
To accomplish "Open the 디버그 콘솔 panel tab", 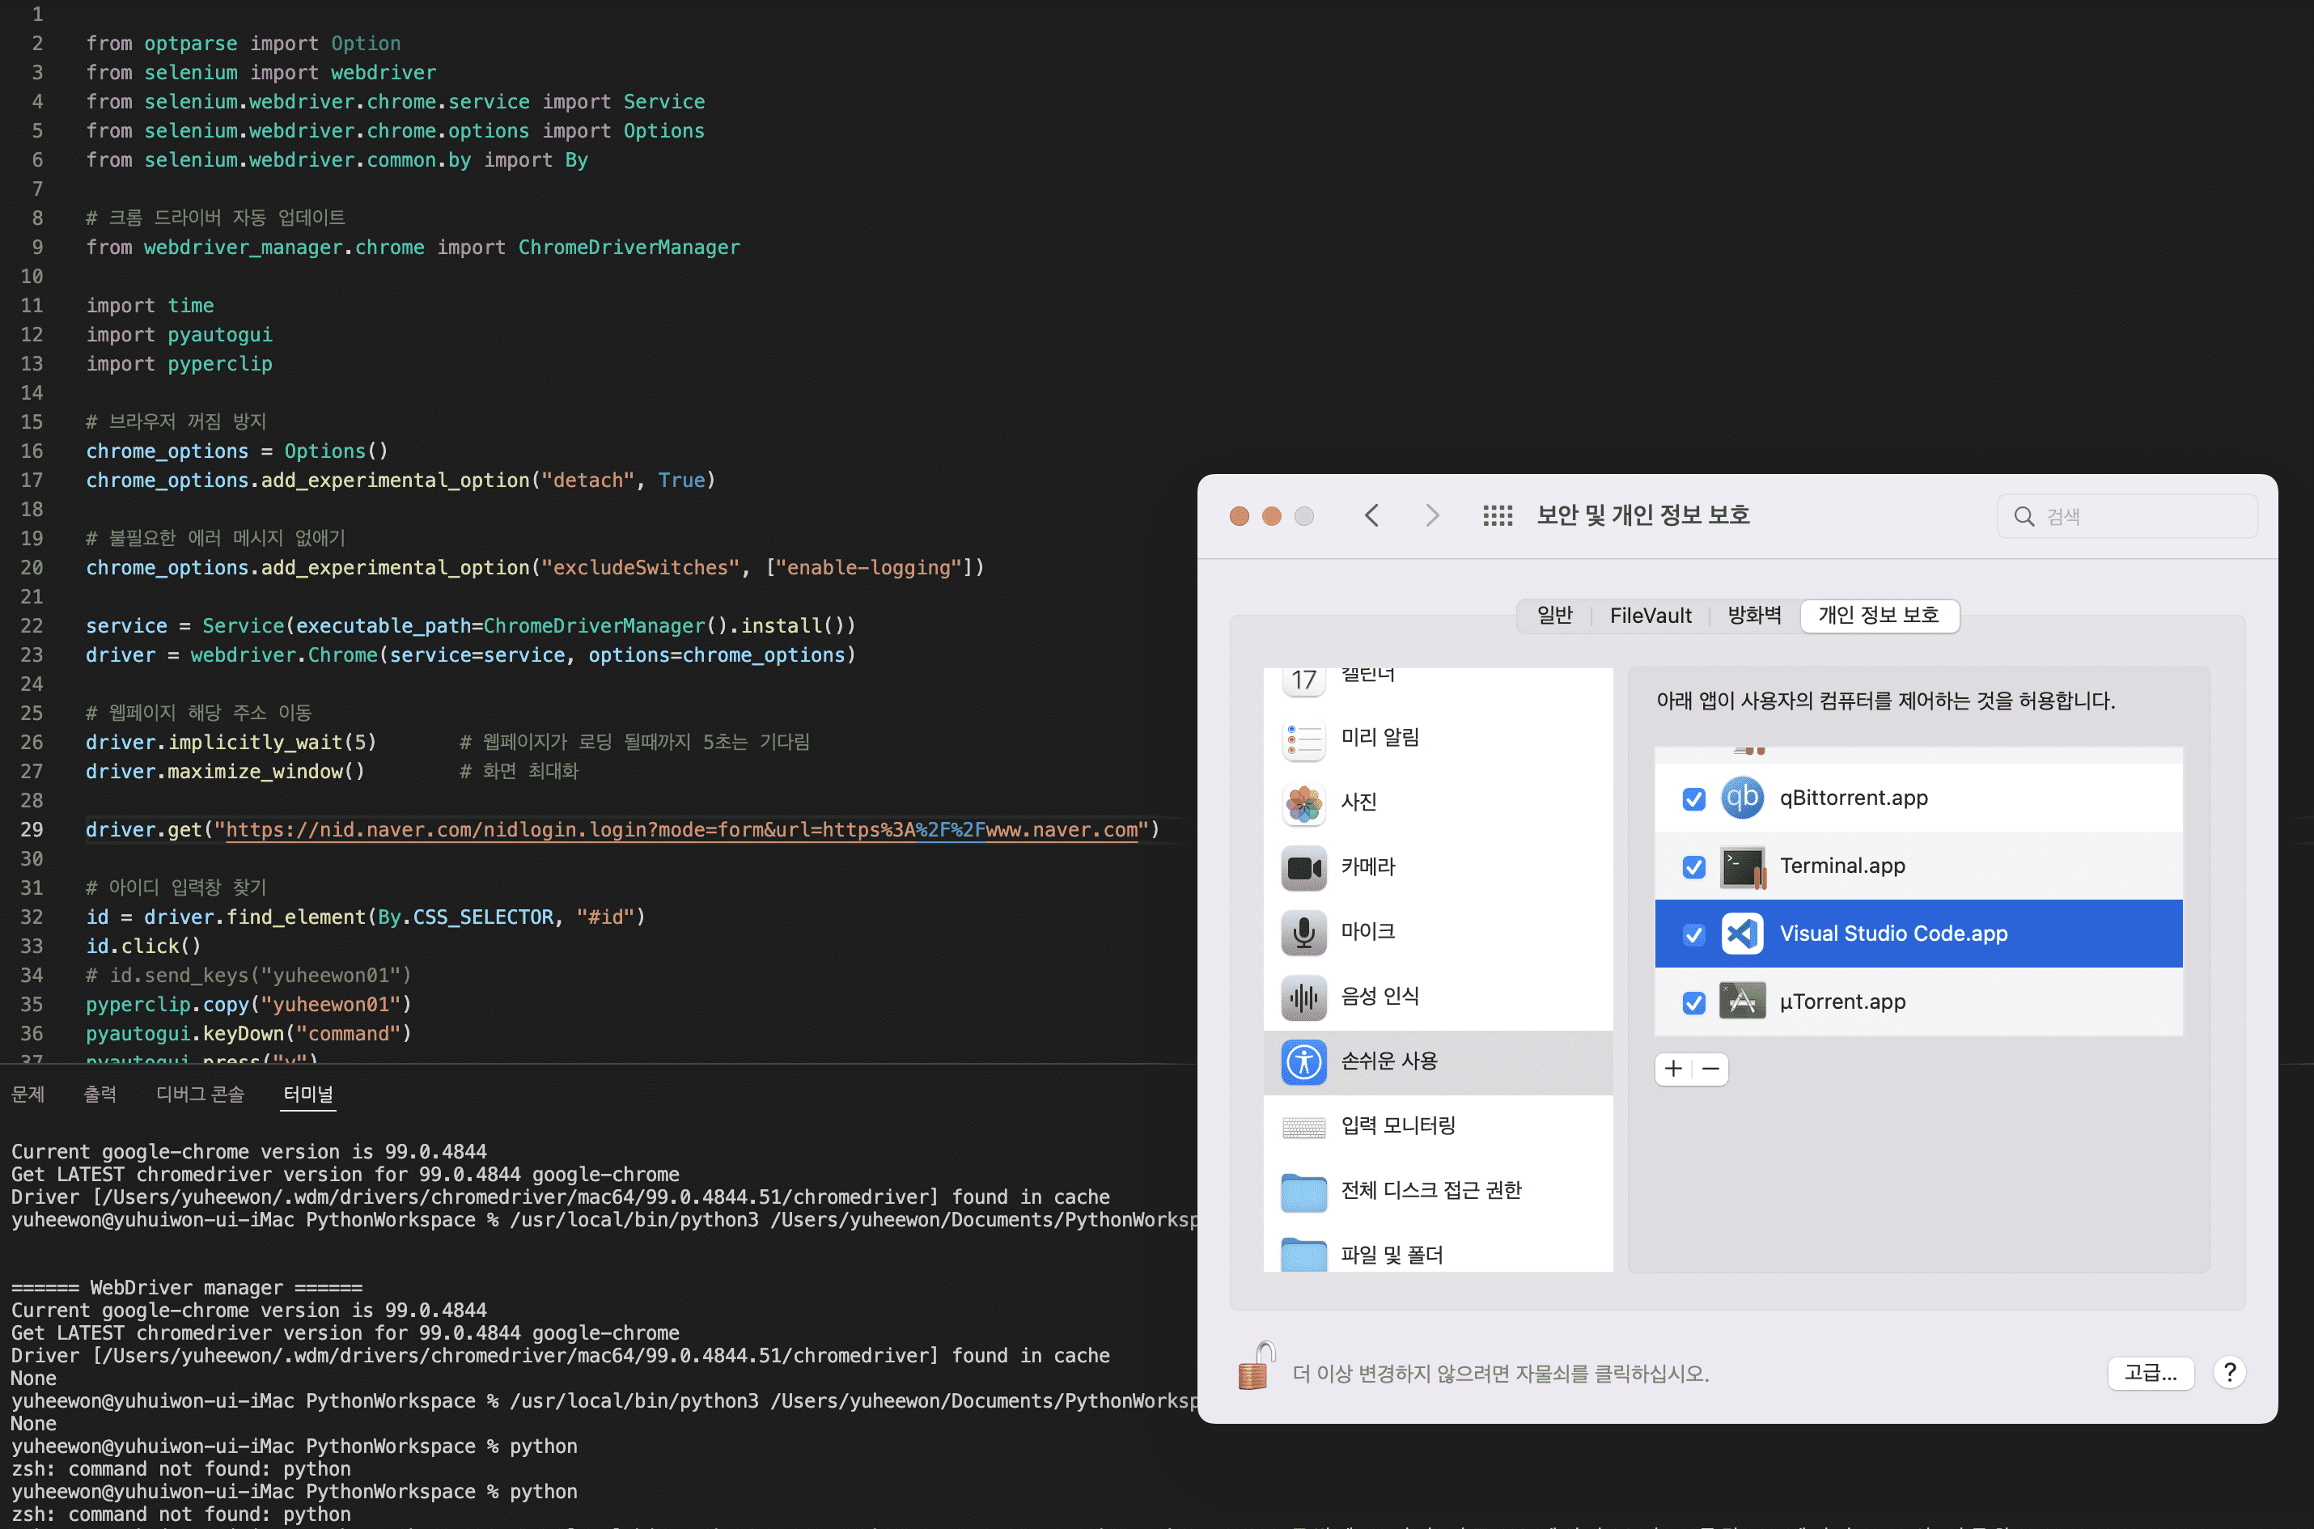I will [x=200, y=1094].
